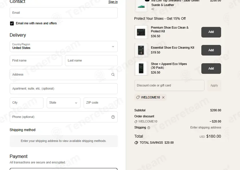The height and width of the screenshot is (170, 240).
Task: Click the 'Enter shipping address' text
Action: (x=206, y=127)
